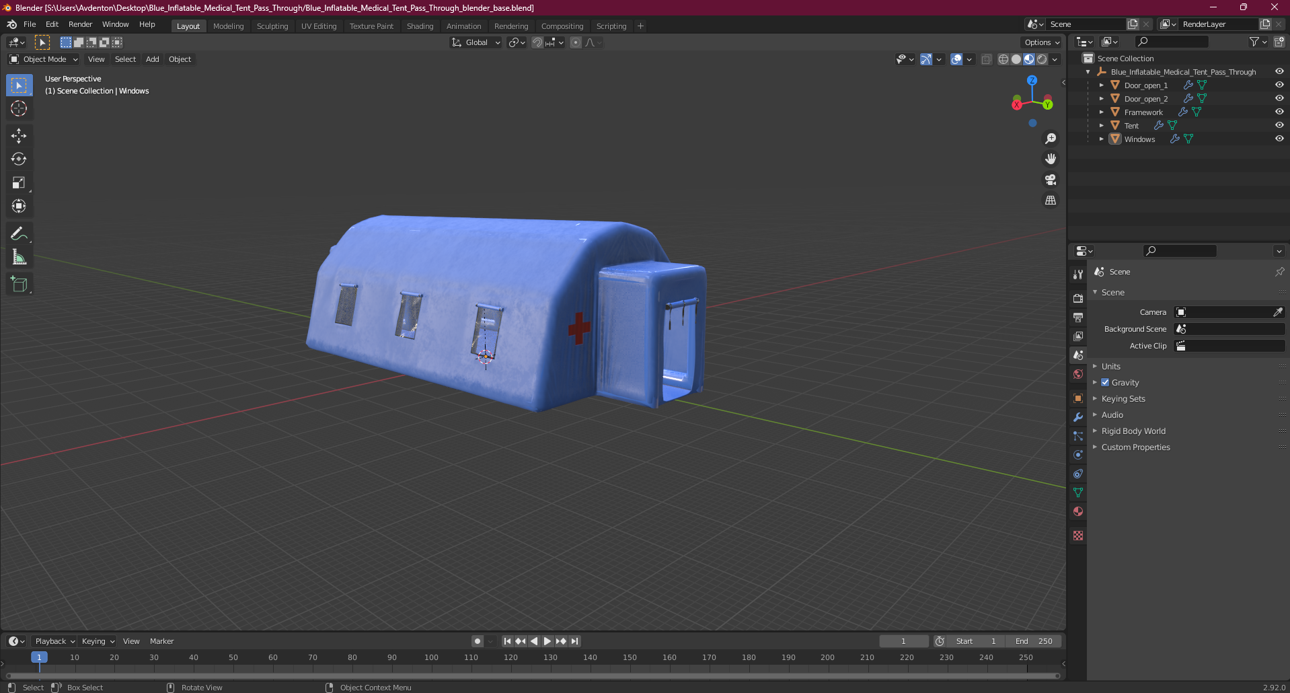Click the outliner search field

1171,42
